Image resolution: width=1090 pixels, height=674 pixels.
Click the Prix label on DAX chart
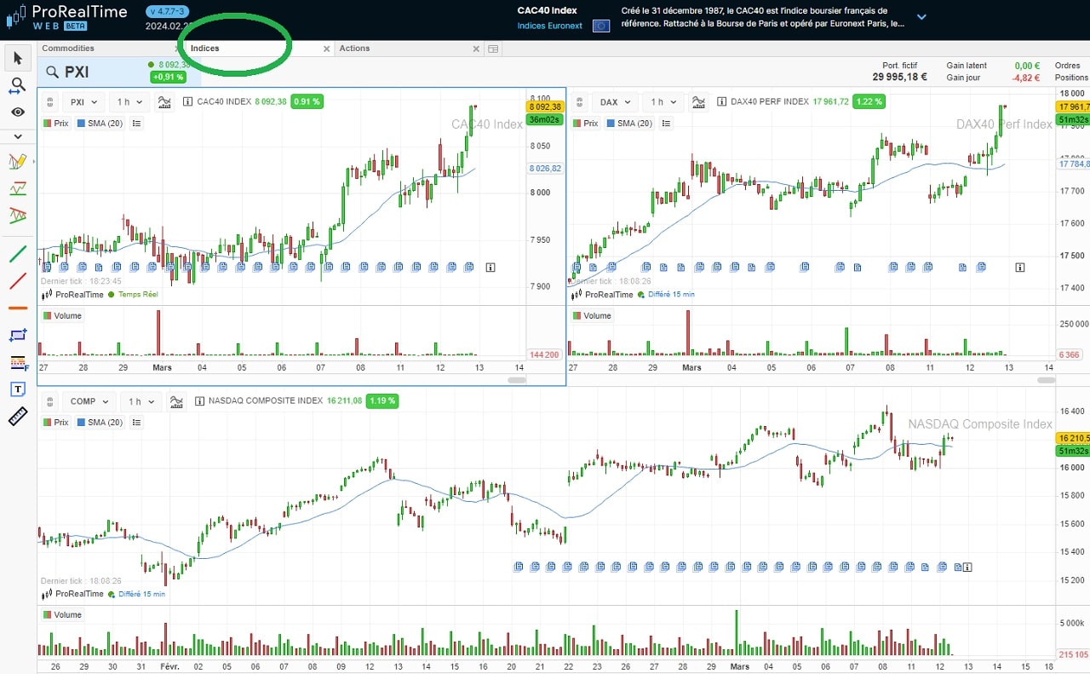click(588, 124)
